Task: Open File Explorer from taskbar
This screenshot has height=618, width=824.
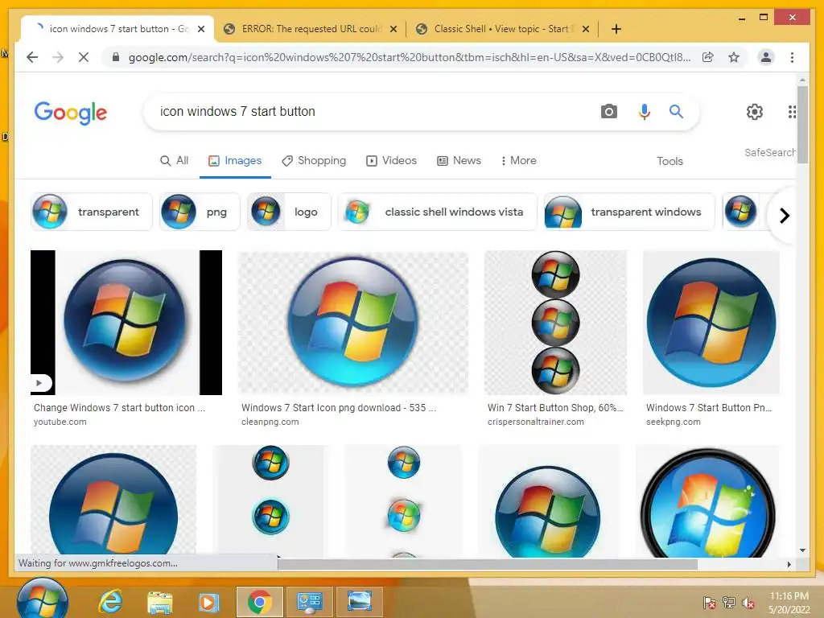Action: [160, 602]
